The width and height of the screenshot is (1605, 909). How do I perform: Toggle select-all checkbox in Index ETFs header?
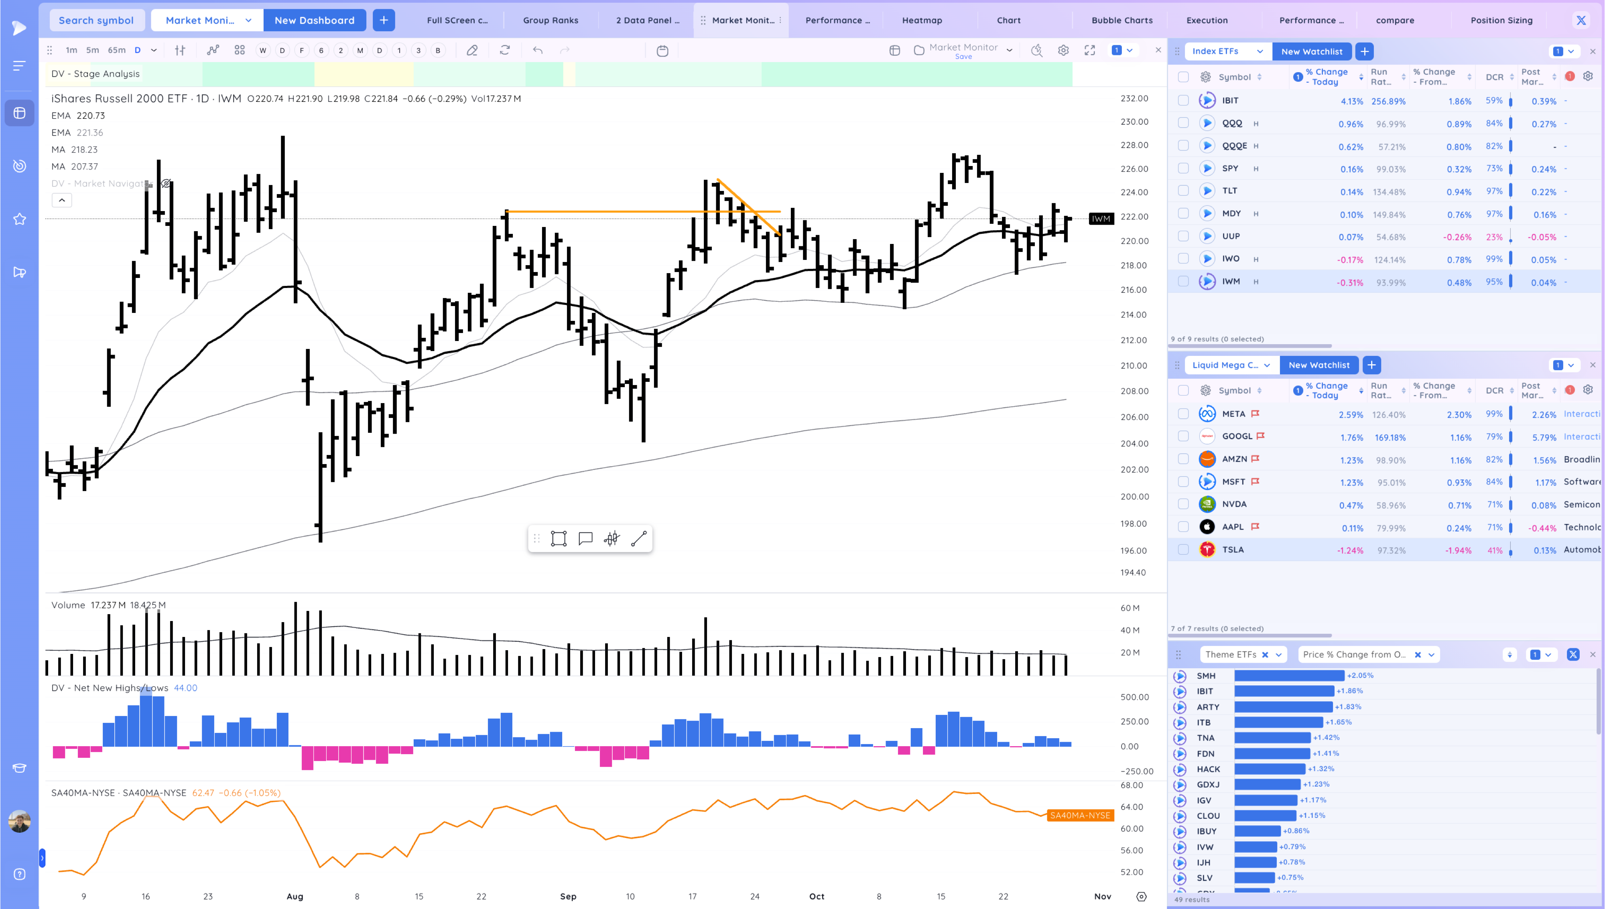pyautogui.click(x=1183, y=77)
